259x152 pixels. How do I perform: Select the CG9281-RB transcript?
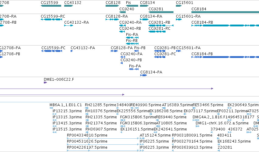coord(161,25)
